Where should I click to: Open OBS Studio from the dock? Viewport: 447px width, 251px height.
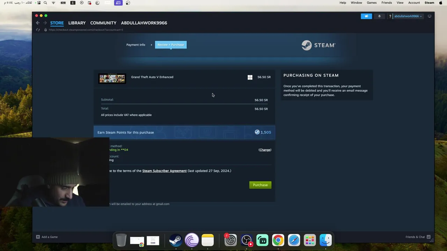click(247, 240)
